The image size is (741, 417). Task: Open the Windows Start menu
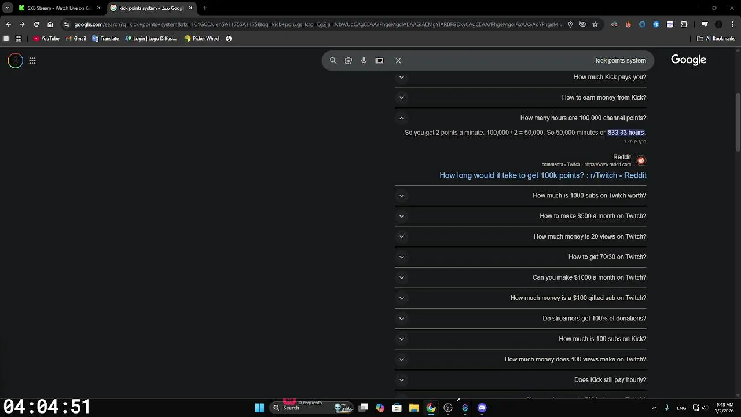pyautogui.click(x=259, y=408)
